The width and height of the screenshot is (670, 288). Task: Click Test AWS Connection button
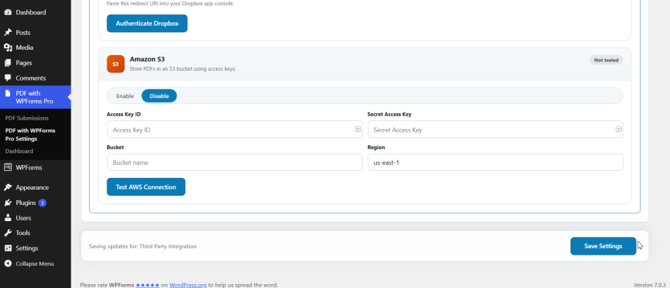coord(146,187)
